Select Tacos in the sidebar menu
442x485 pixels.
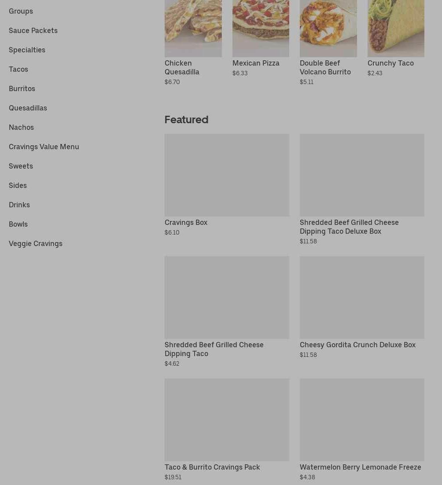click(18, 69)
